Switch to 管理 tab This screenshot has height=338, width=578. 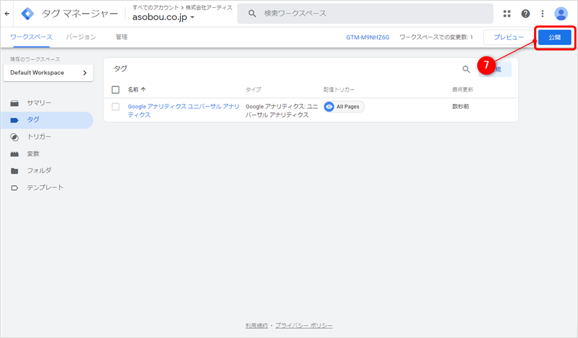click(x=121, y=37)
